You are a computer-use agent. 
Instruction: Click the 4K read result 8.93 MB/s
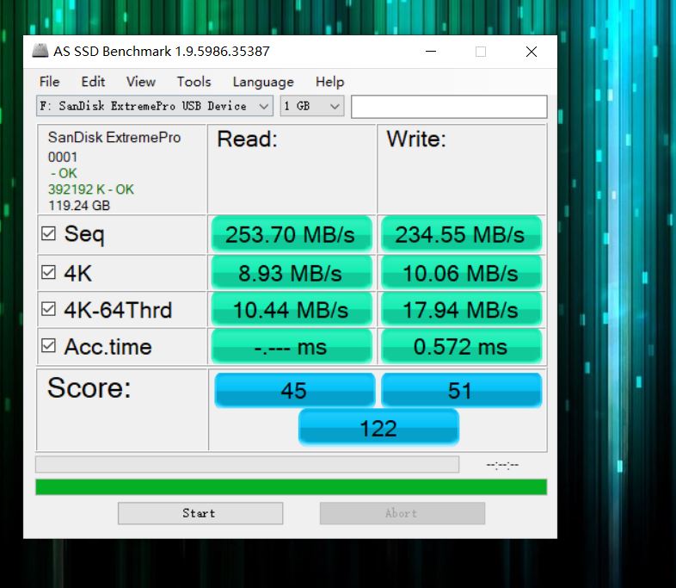pos(292,273)
